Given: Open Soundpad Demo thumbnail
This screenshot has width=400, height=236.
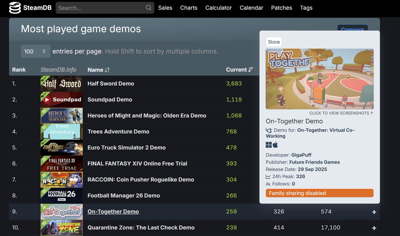Looking at the screenshot, I should pos(61,100).
